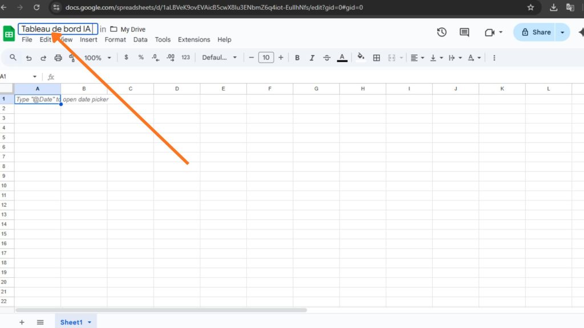Viewport: 584px width, 328px height.
Task: Select the paint format tool
Action: click(72, 57)
